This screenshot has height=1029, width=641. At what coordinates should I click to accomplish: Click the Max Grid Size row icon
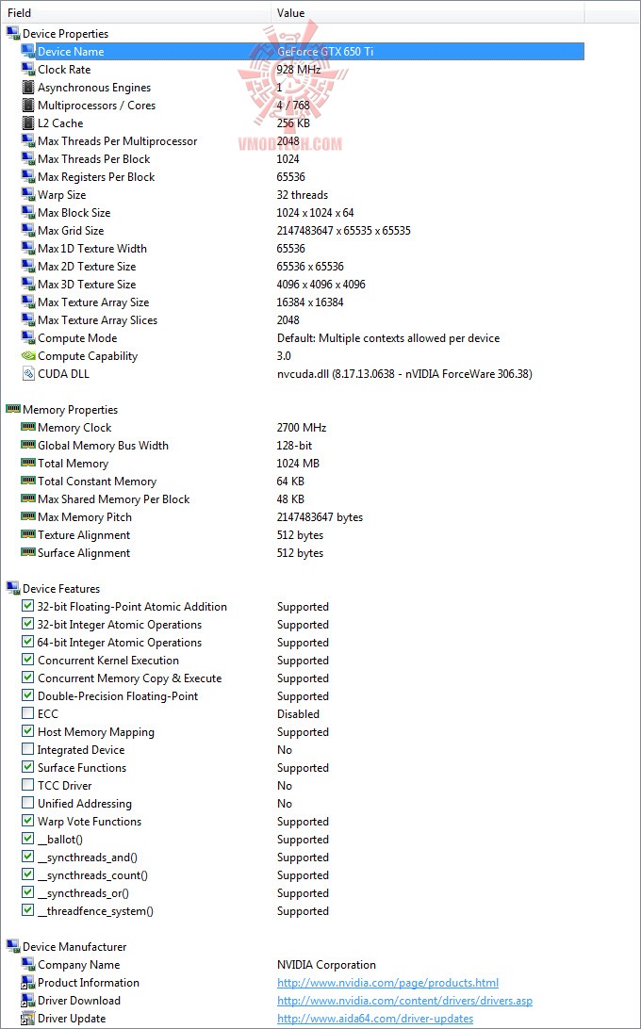click(x=27, y=230)
